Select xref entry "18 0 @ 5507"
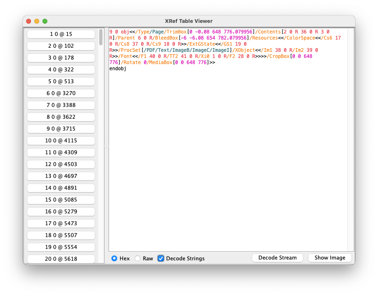 [x=61, y=235]
